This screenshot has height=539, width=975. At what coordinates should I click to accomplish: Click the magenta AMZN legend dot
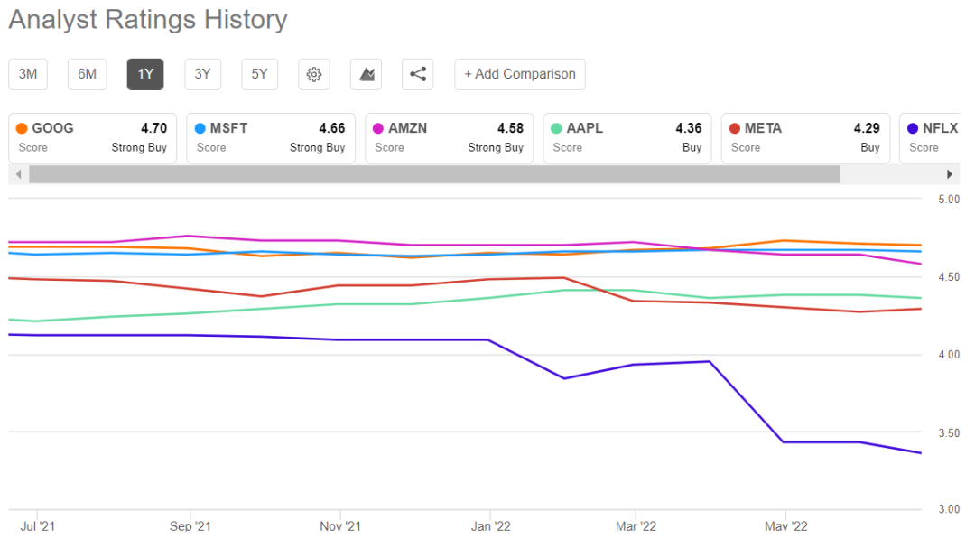tap(378, 129)
